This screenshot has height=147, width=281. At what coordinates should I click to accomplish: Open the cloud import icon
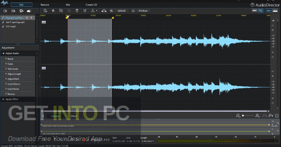click(29, 11)
